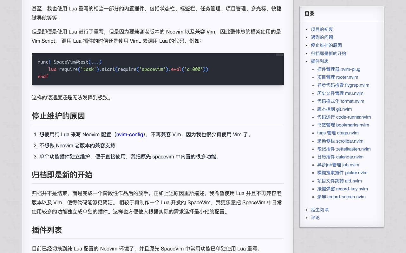Click the 归档即是新的开始 article heading
The width and height of the screenshot is (406, 253).
click(x=62, y=175)
